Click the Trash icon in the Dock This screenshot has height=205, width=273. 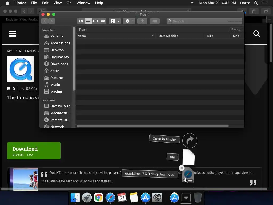pos(198,198)
